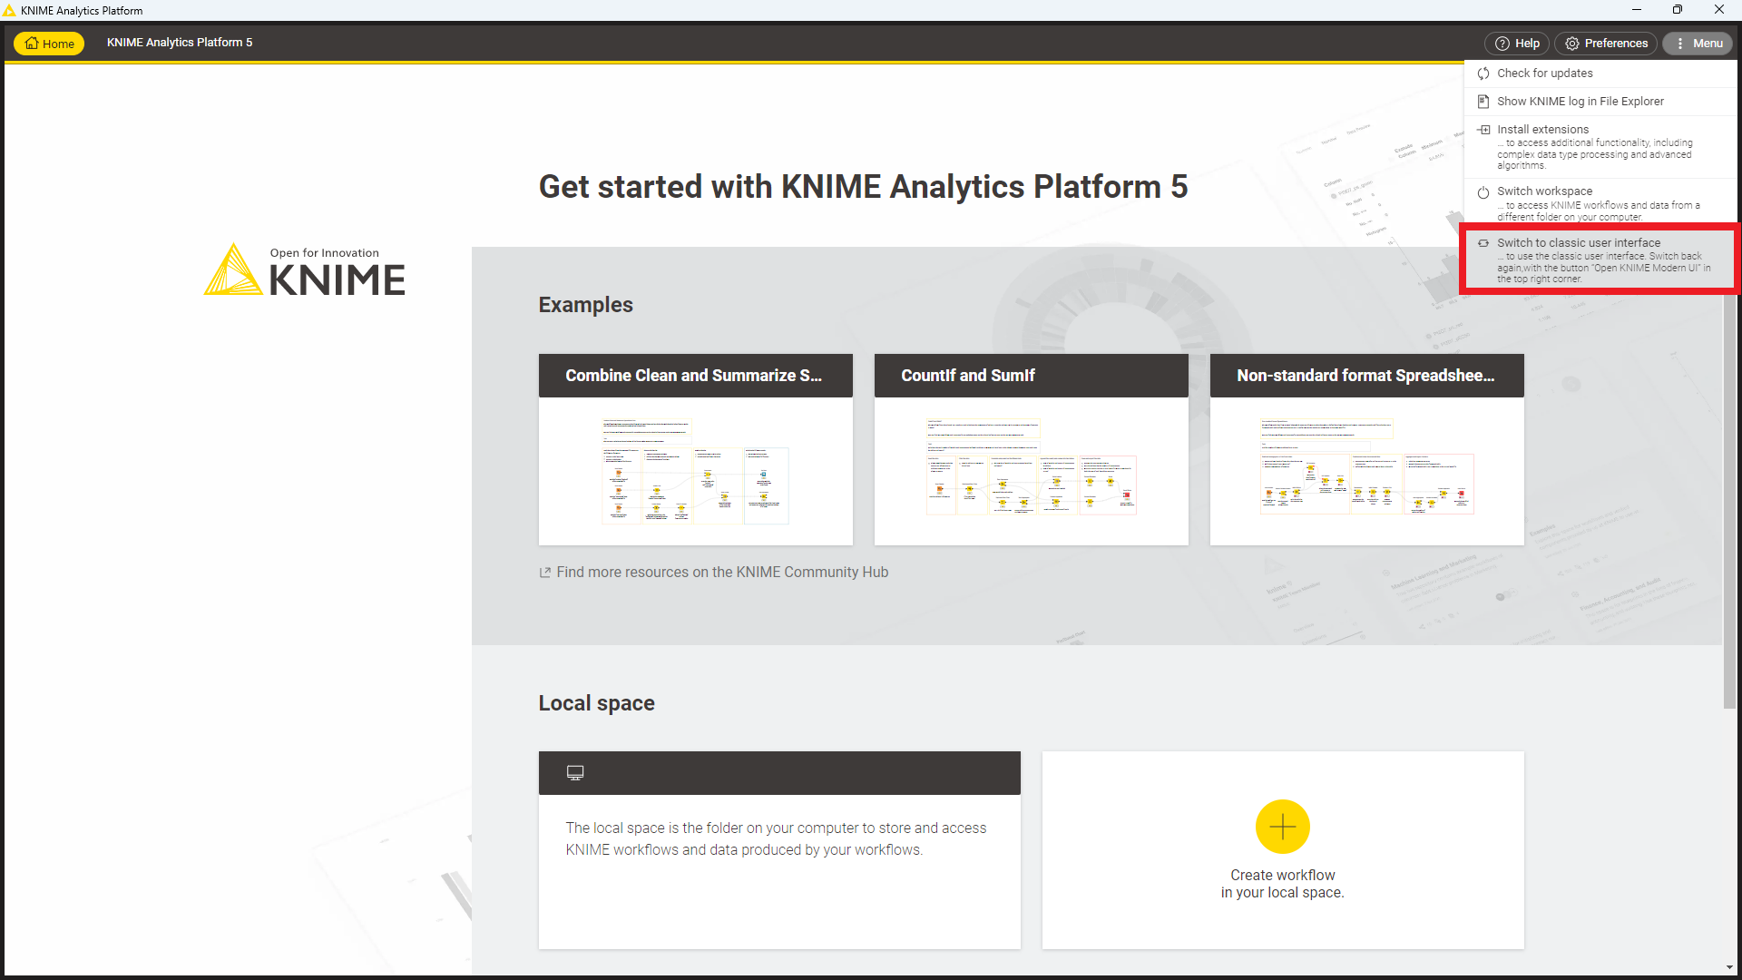Click the local space computer icon
This screenshot has width=1742, height=980.
pos(575,773)
